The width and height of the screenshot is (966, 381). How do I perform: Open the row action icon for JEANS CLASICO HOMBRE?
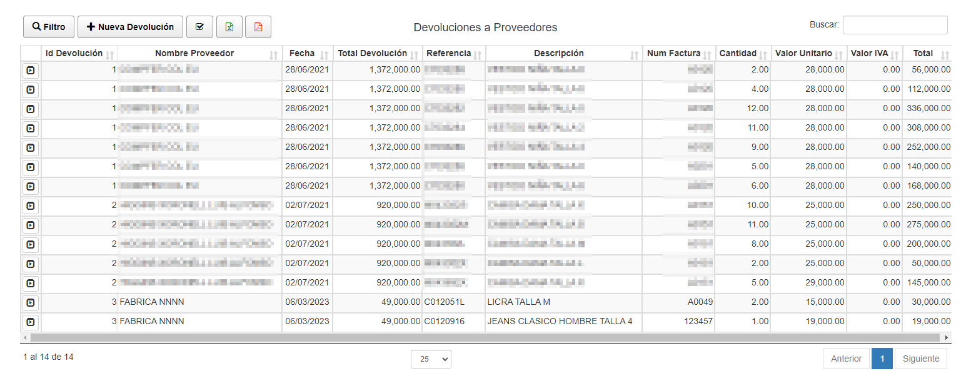point(29,322)
